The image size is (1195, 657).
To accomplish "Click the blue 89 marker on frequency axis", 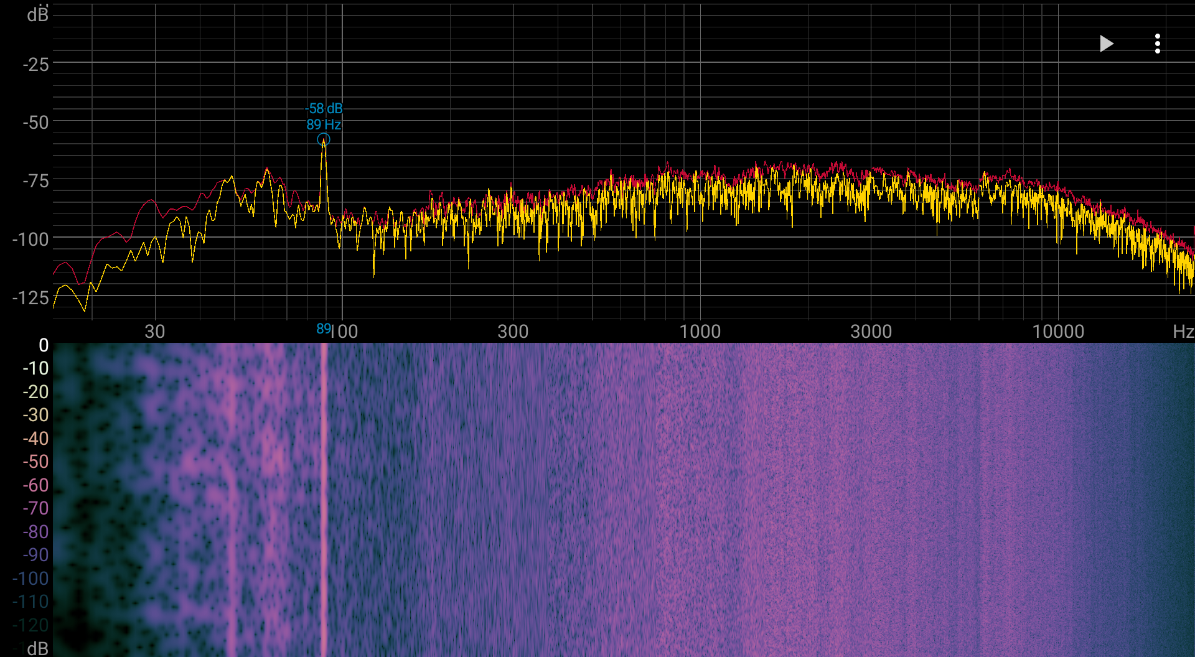I will (x=324, y=328).
